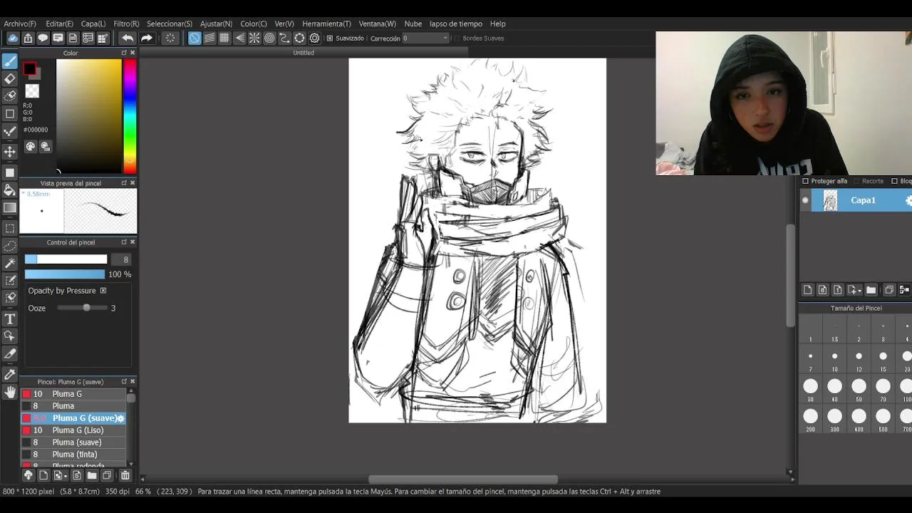Click the Capa1 layer thumbnail
Viewport: 912px width, 513px height.
coord(830,201)
